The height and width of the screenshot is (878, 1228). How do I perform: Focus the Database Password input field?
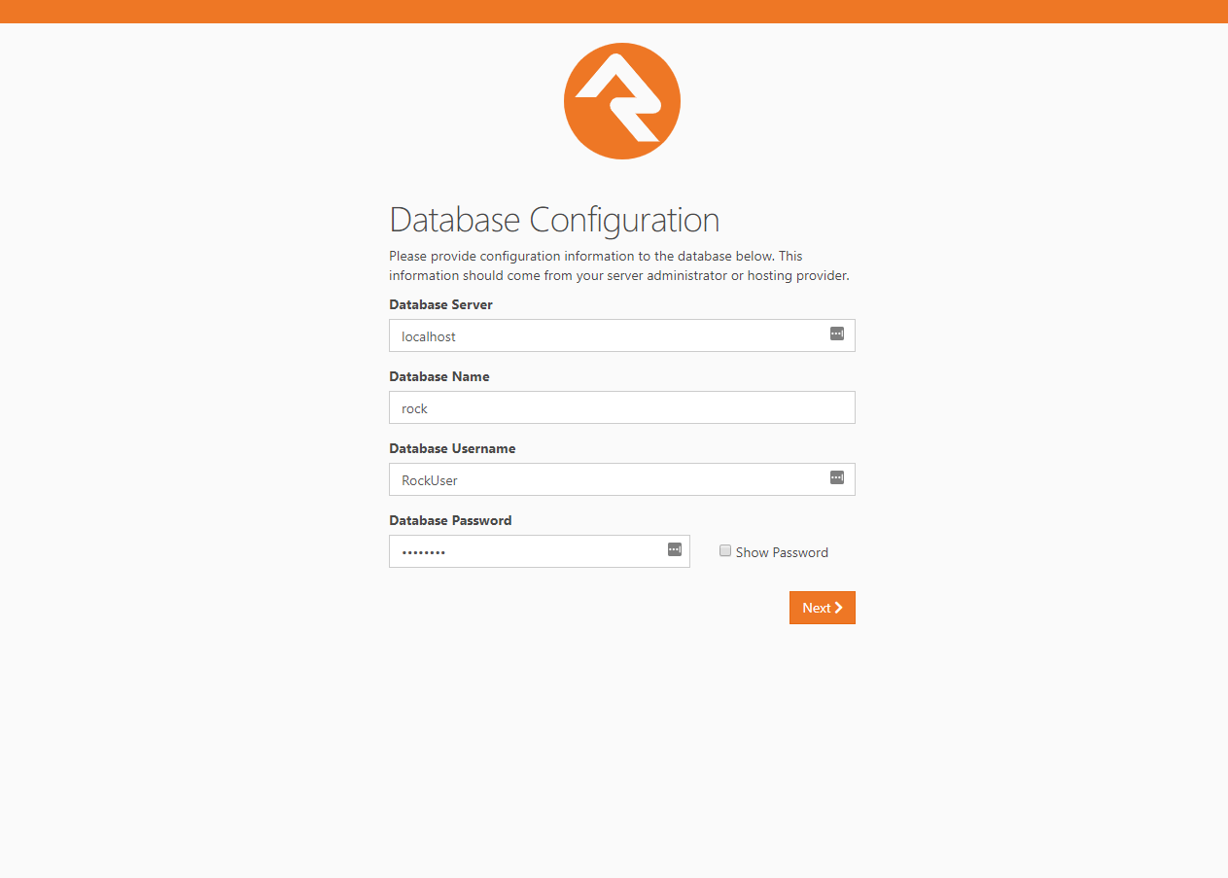click(x=540, y=551)
